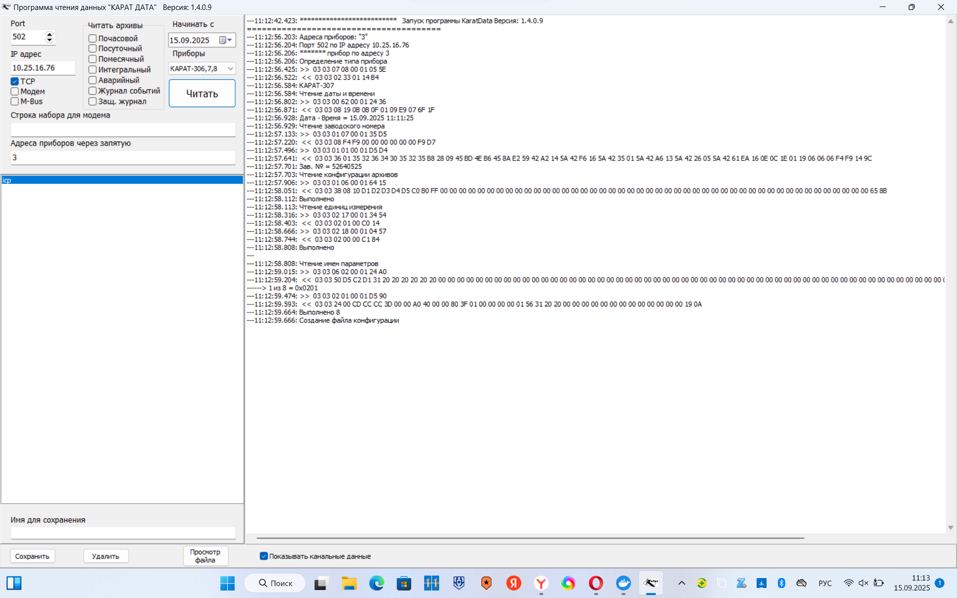
Task: Open Microsoft Edge from the taskbar
Action: click(x=376, y=583)
